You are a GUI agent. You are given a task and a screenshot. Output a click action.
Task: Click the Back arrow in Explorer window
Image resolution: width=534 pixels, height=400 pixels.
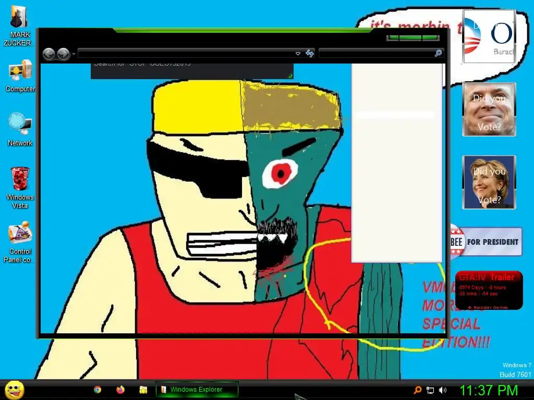[x=48, y=54]
